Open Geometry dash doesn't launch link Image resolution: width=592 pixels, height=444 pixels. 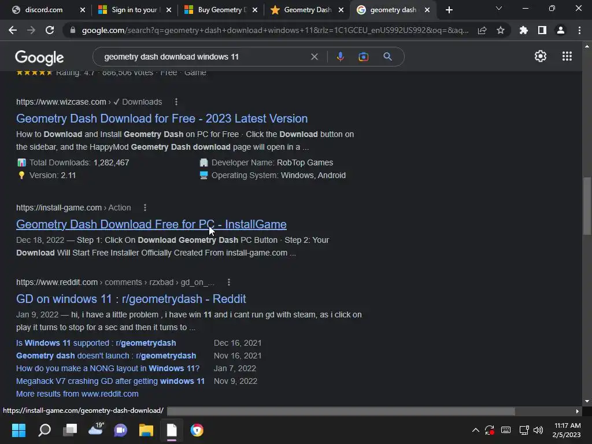(x=106, y=356)
